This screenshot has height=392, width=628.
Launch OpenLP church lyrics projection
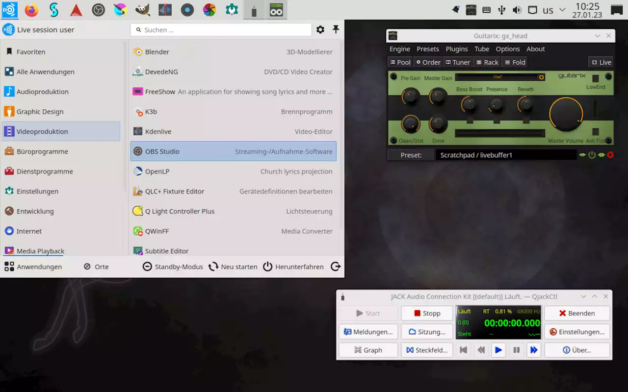tap(233, 171)
